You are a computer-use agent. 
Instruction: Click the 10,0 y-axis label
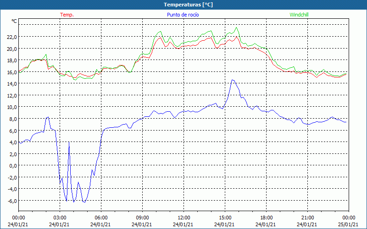tap(12, 107)
